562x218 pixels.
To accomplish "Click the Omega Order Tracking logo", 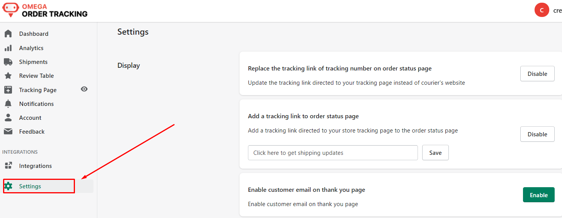I will (45, 10).
